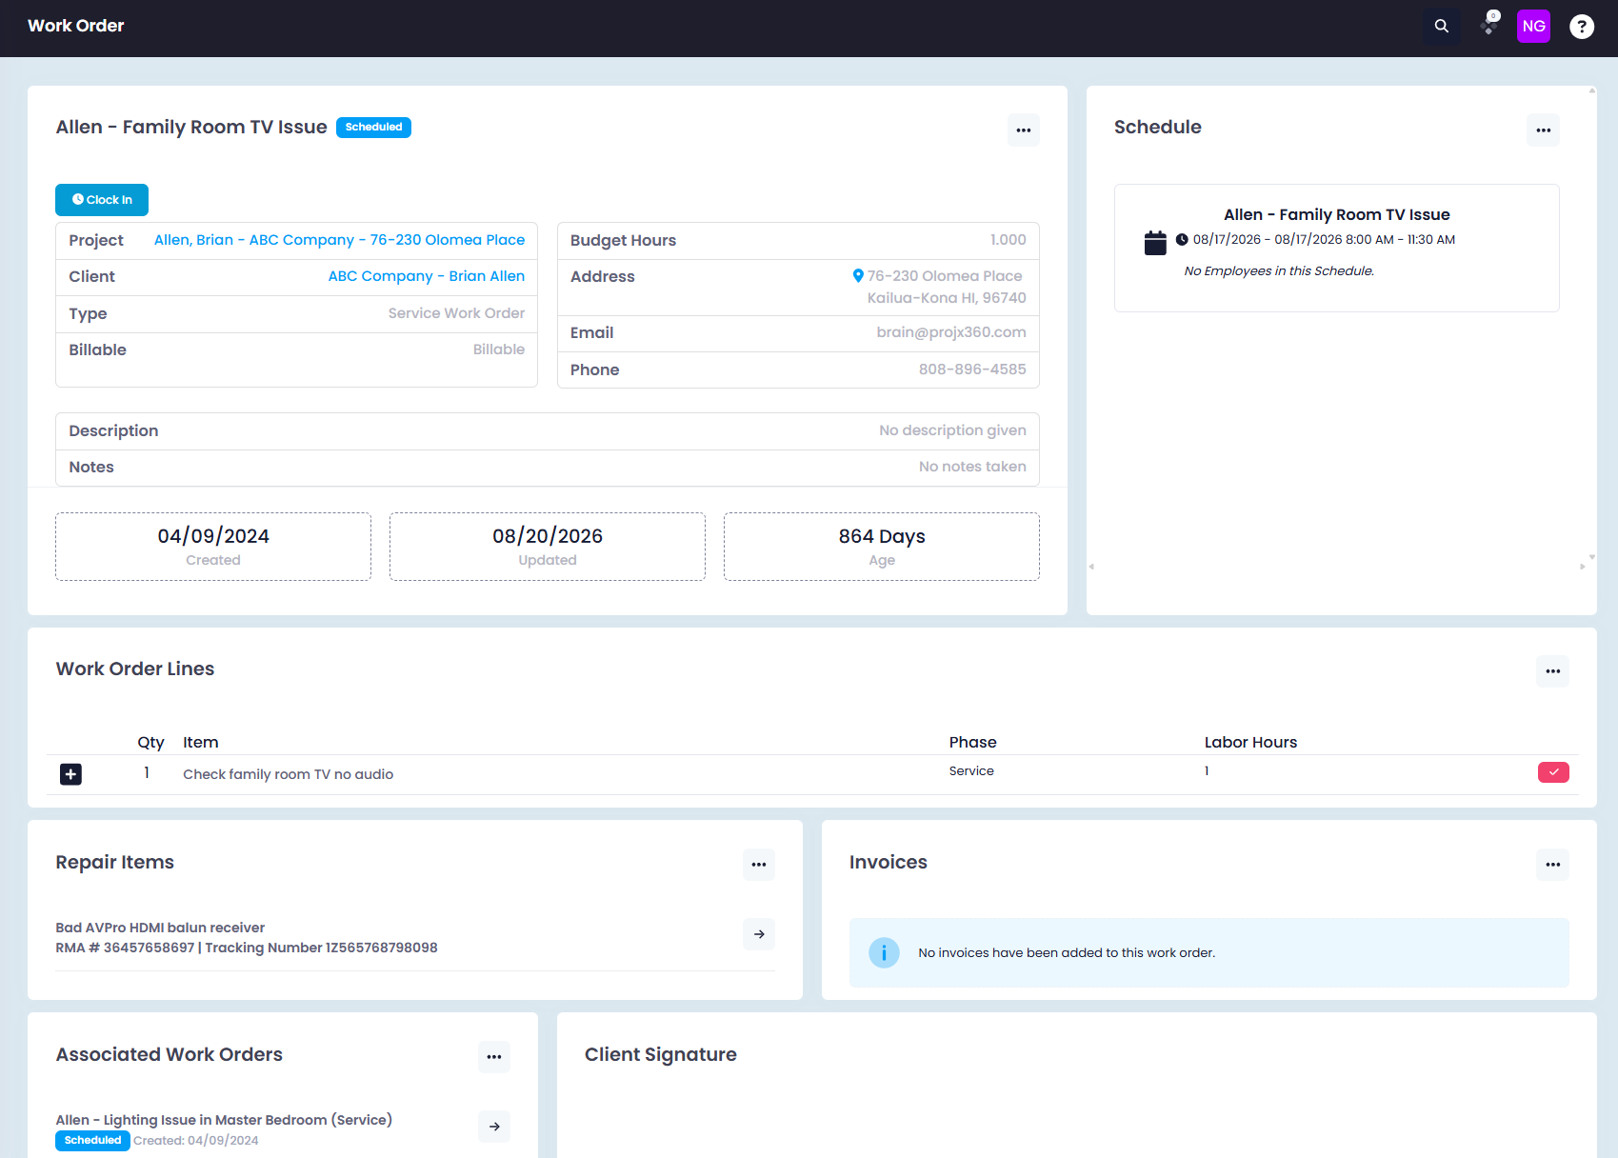Open work order details three-dot menu
This screenshot has height=1158, width=1618.
point(1024,130)
